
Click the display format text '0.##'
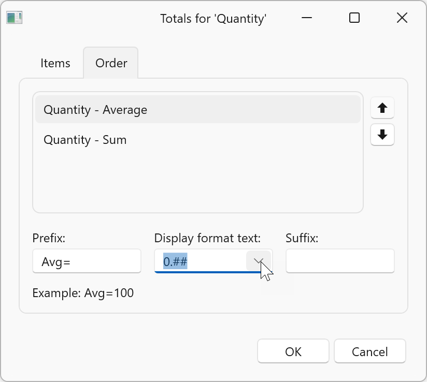click(x=175, y=262)
